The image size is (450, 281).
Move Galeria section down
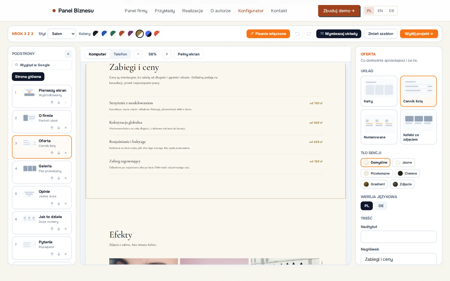click(59, 178)
